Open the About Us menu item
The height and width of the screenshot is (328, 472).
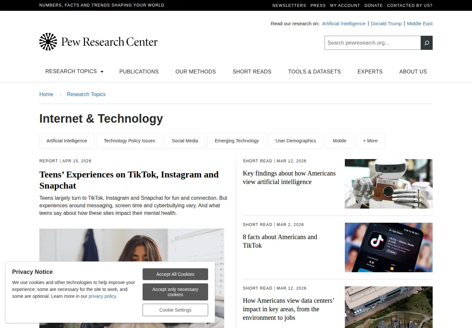413,72
